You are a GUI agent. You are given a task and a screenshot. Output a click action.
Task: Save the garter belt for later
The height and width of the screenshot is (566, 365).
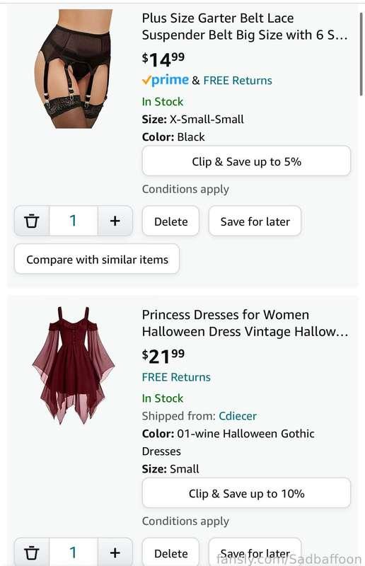[x=255, y=221]
